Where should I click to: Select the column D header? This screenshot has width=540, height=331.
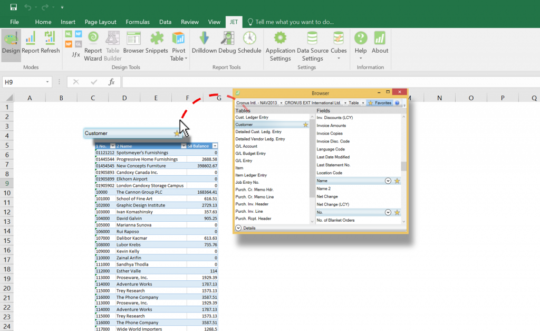click(124, 98)
